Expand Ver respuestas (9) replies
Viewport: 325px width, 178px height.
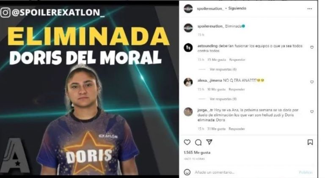223,99
